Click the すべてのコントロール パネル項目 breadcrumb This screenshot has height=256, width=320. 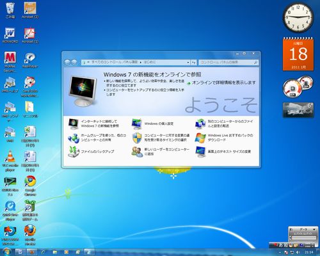tap(115, 62)
